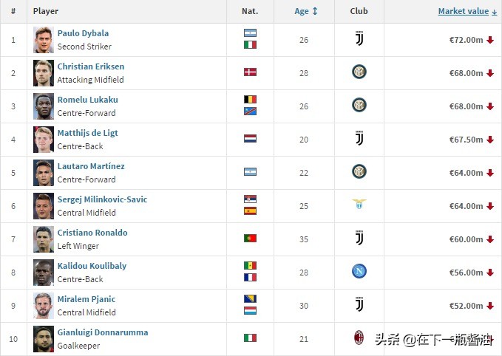Open Cristiano Ronaldo's player profile link
The image size is (502, 356).
click(x=92, y=233)
